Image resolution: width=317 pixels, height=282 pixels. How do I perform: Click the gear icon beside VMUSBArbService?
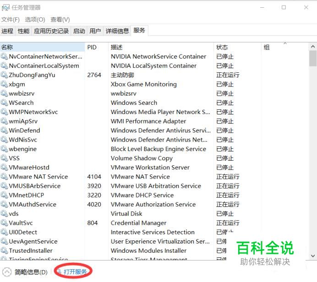pyautogui.click(x=4, y=186)
